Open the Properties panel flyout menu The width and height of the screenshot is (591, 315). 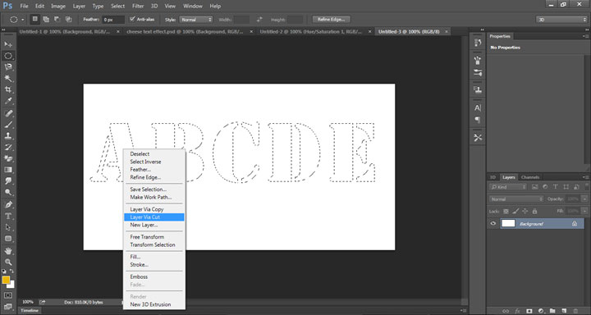pos(585,37)
